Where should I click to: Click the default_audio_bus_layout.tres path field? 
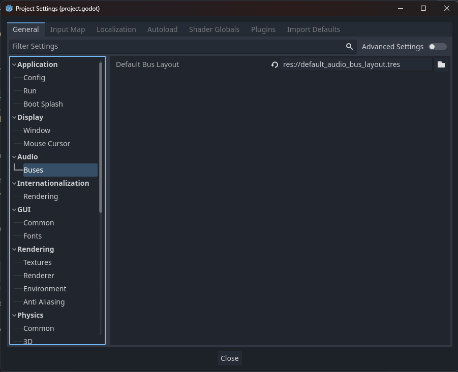click(356, 64)
